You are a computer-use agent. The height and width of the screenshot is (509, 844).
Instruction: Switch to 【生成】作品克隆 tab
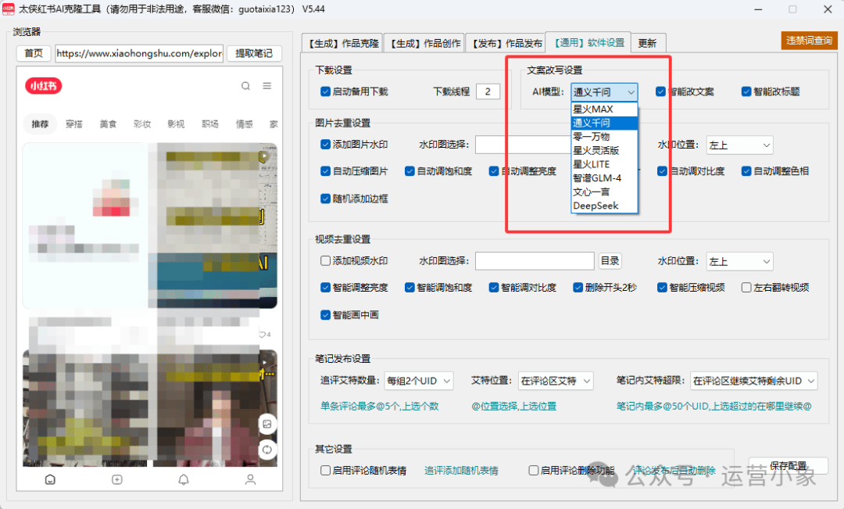pos(343,43)
